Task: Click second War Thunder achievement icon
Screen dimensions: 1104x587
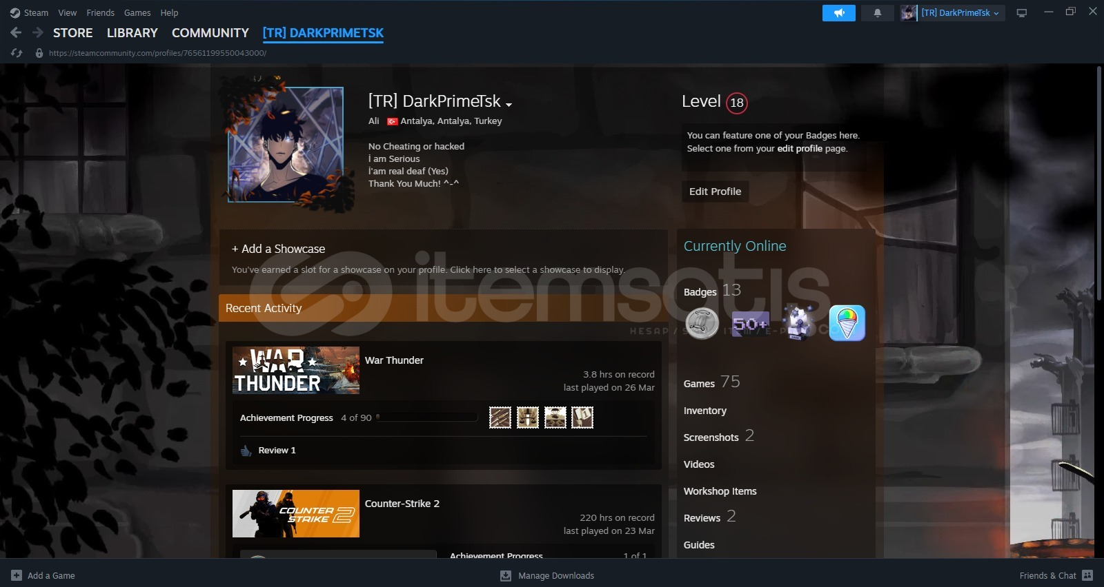Action: pos(528,418)
